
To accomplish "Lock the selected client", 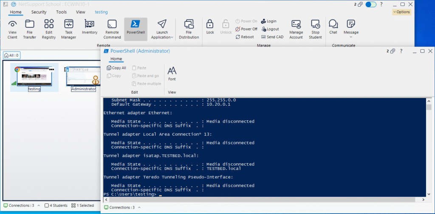I will (210, 27).
